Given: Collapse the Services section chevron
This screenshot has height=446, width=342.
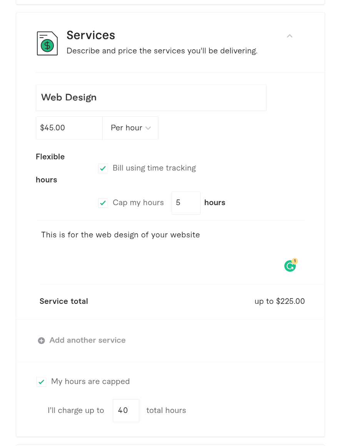Looking at the screenshot, I should click(x=290, y=36).
